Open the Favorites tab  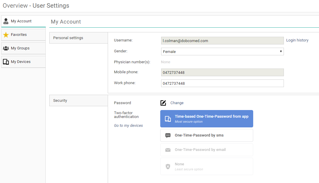(x=23, y=35)
